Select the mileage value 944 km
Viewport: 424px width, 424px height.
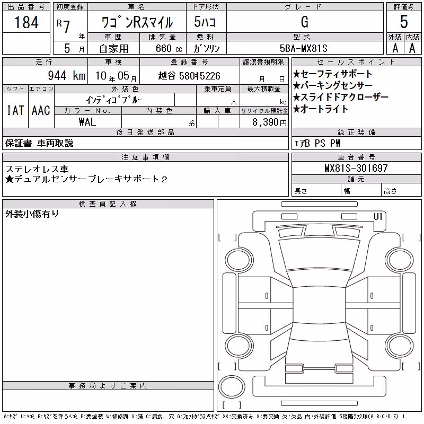67,75
